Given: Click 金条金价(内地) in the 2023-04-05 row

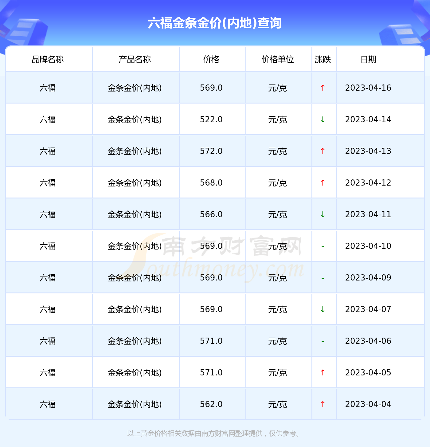Looking at the screenshot, I should tap(135, 373).
